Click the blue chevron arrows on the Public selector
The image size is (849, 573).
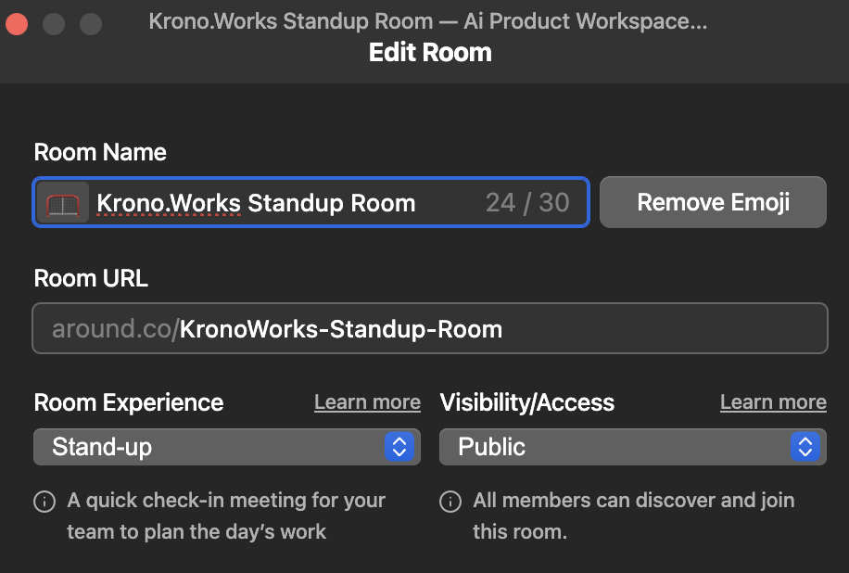click(805, 447)
